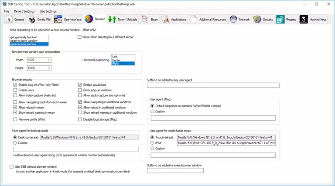Click the custom desktop user agent field
Viewport: 335px width, 186px height.
click(x=76, y=149)
